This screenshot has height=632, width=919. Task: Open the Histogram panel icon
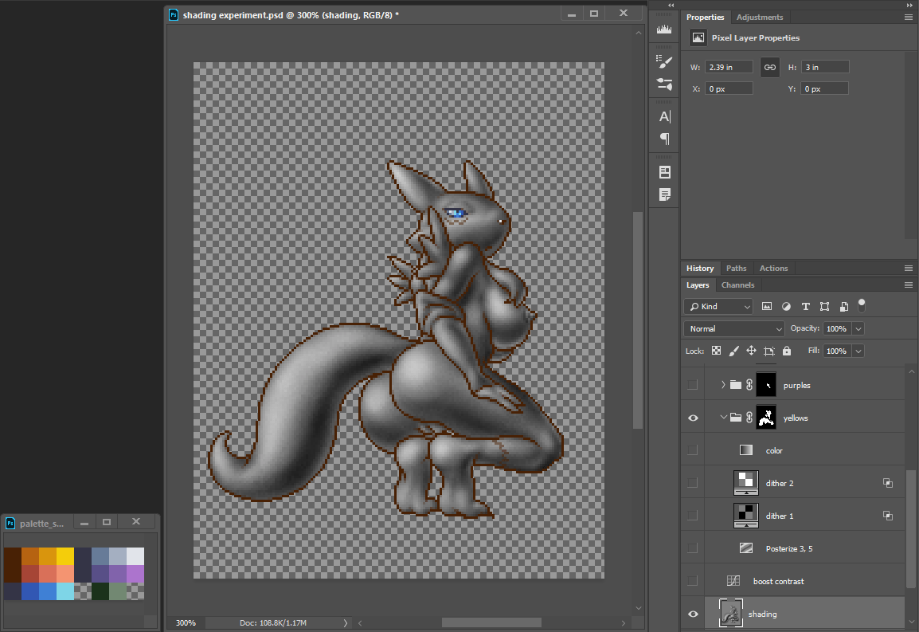pos(664,29)
